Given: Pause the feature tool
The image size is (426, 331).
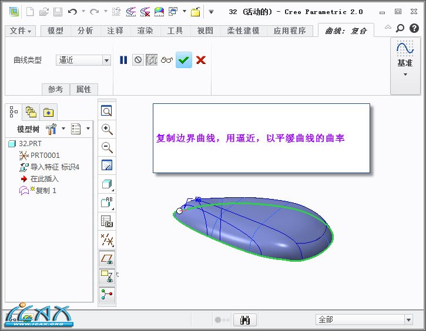Looking at the screenshot, I should click(123, 60).
